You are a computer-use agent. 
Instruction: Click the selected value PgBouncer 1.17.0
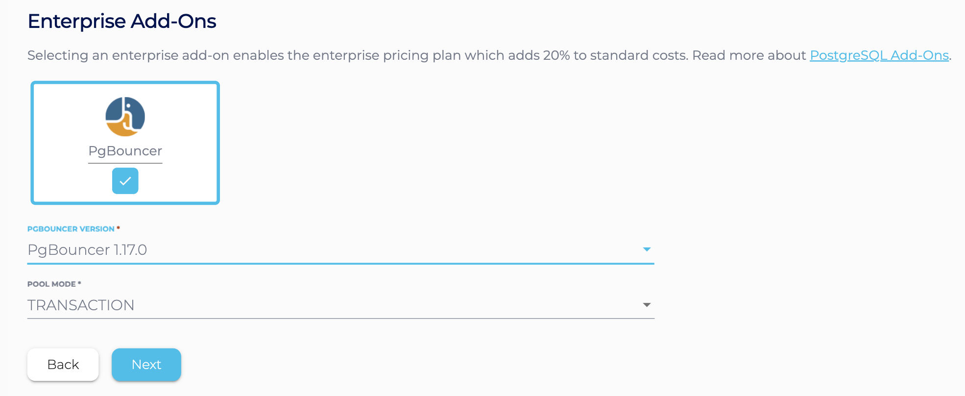coord(87,250)
